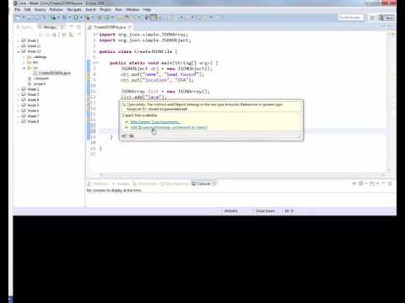The height and width of the screenshot is (303, 405).
Task: Click the Writable status bar entry
Action: (x=231, y=211)
